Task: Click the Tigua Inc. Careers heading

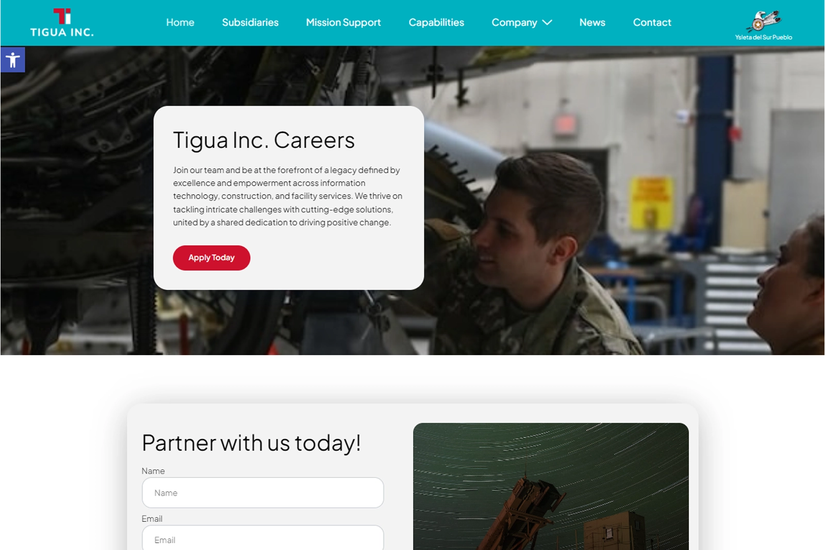Action: (x=264, y=140)
